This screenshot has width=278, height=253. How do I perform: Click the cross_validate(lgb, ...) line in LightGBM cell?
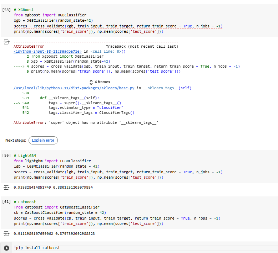pyautogui.click(x=118, y=172)
